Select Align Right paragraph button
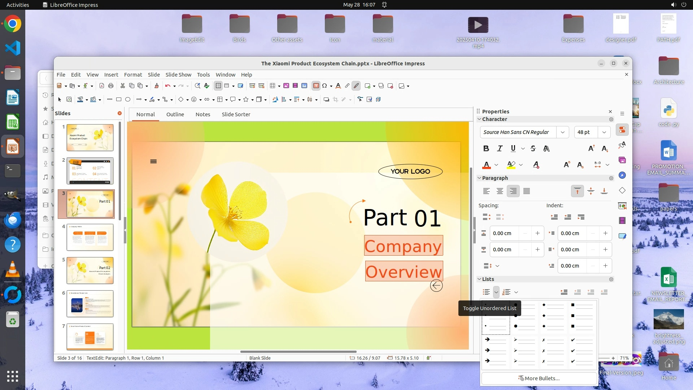This screenshot has width=693, height=390. (513, 191)
